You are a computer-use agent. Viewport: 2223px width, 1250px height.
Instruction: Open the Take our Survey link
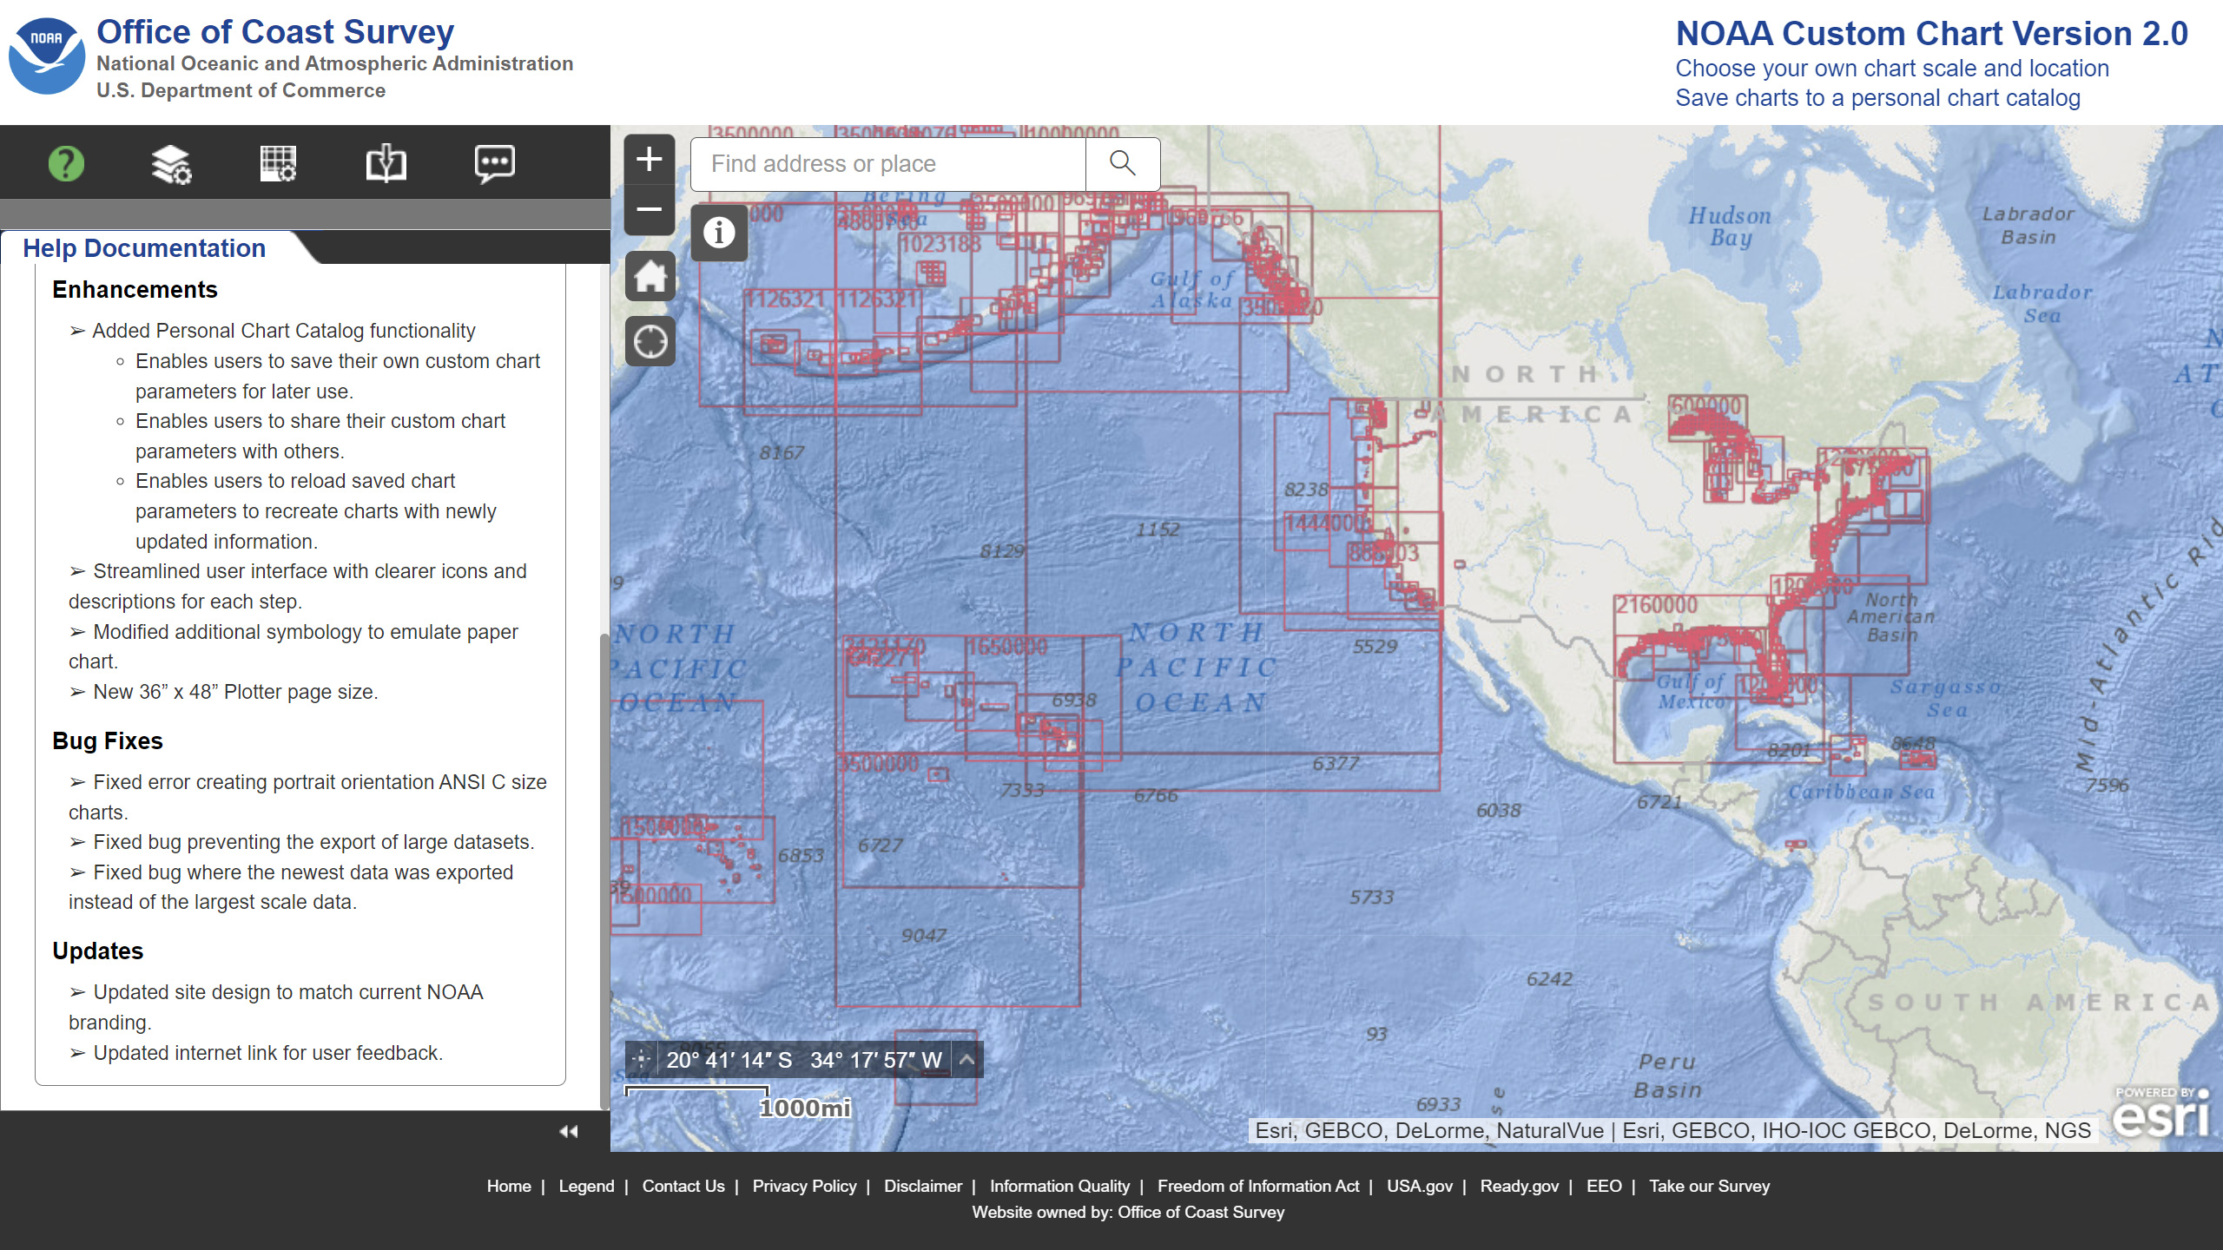(1709, 1186)
